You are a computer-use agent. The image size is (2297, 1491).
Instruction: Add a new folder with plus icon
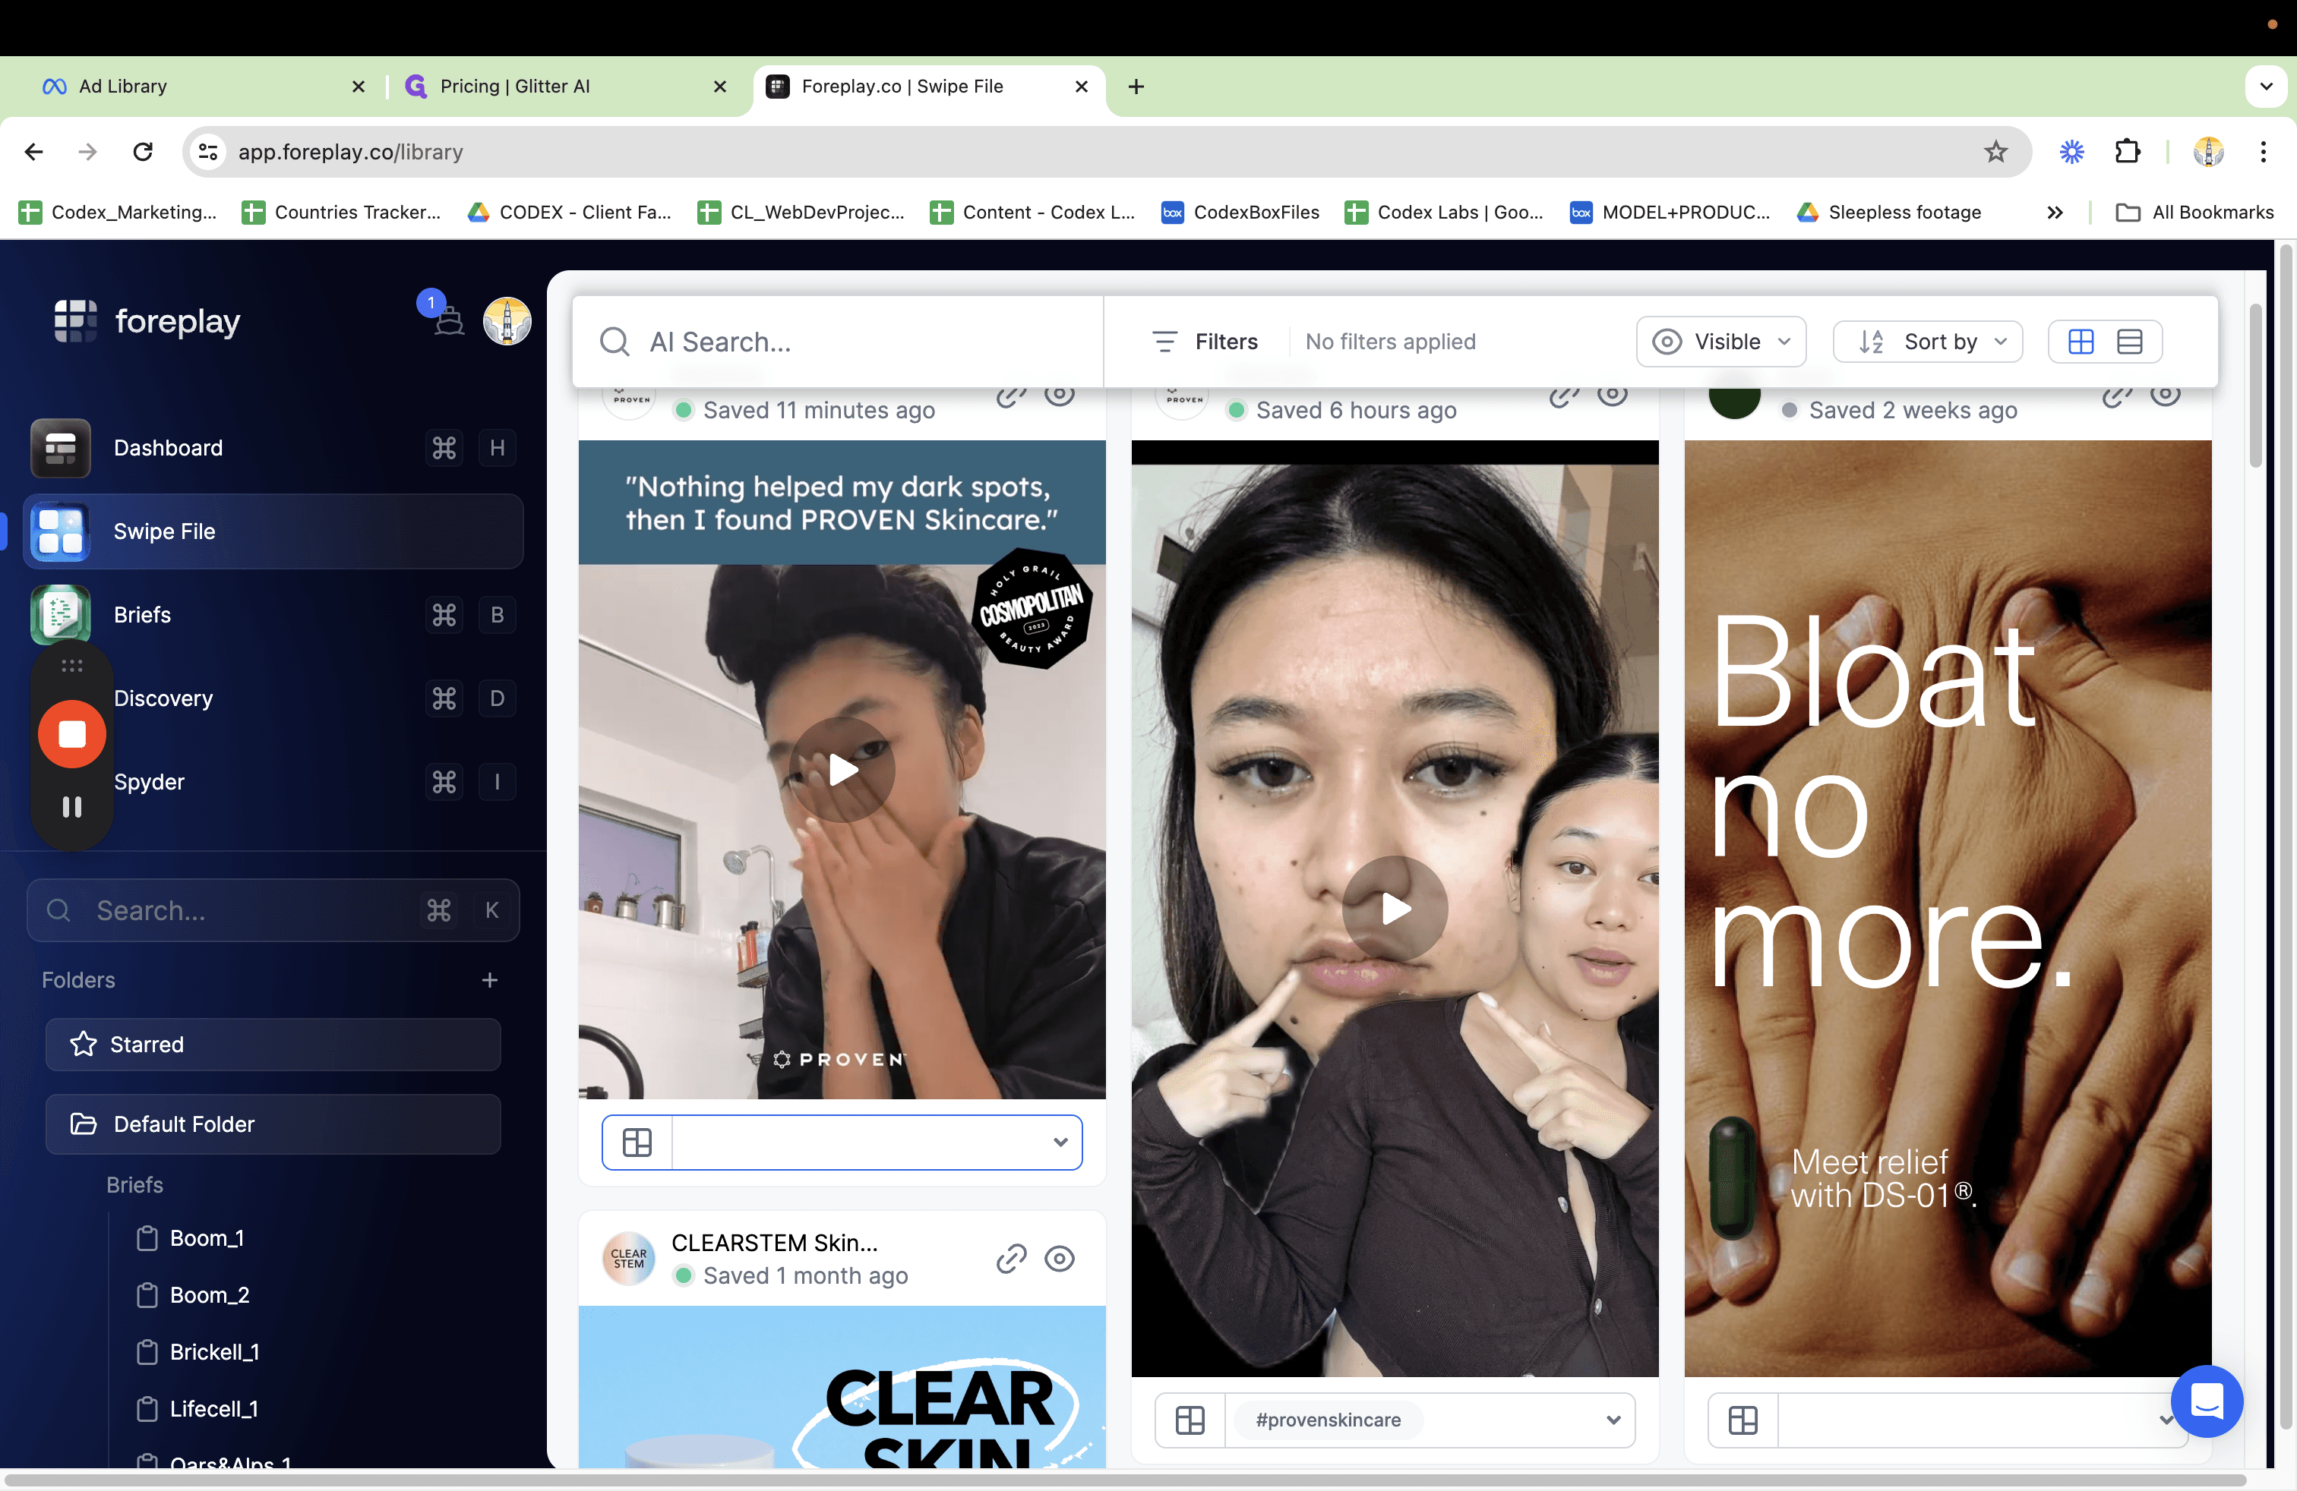point(490,980)
